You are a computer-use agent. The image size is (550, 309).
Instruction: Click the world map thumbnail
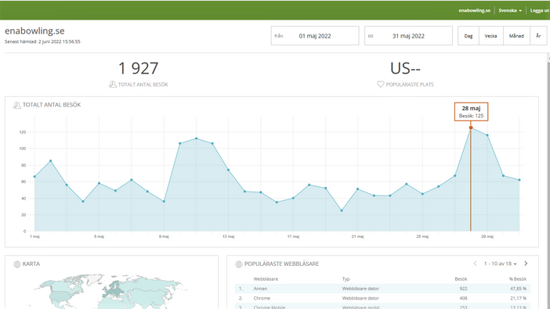click(x=111, y=291)
